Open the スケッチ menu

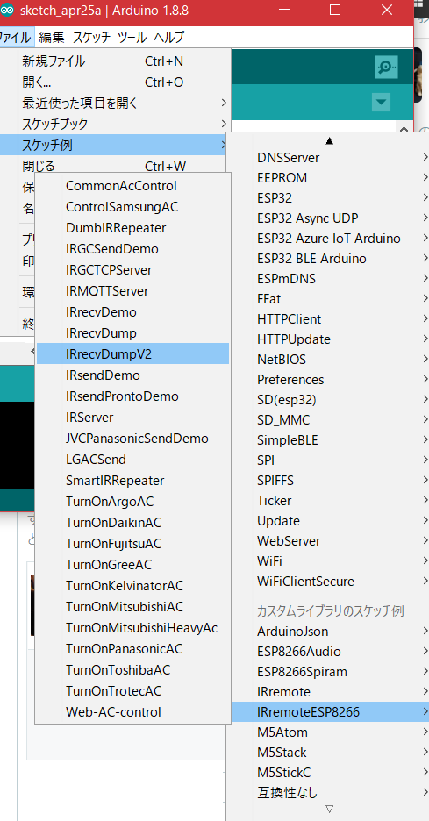(x=91, y=37)
